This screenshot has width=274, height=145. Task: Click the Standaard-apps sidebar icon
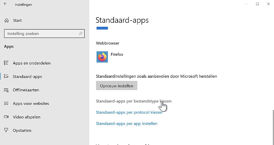tap(6, 76)
